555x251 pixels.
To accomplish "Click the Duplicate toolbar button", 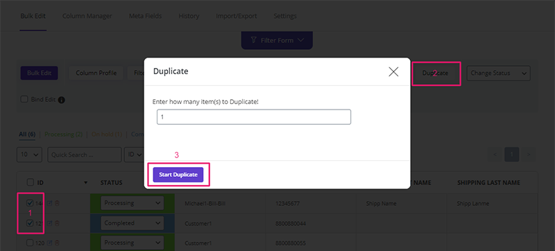I will (x=436, y=73).
